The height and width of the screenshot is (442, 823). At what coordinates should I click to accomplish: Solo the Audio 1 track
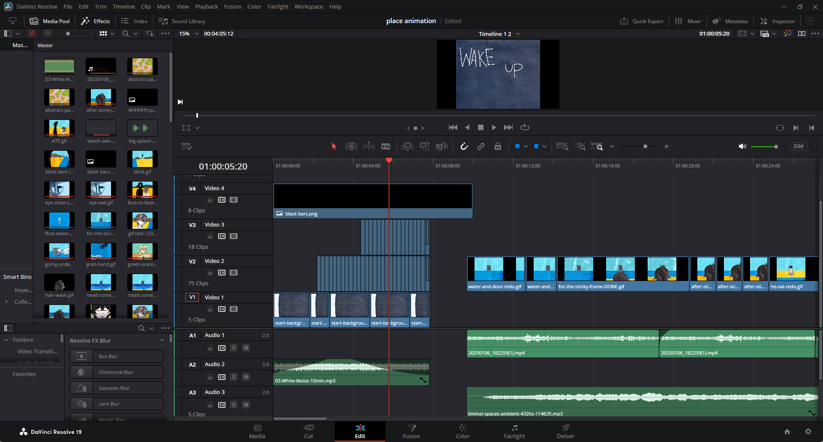234,348
